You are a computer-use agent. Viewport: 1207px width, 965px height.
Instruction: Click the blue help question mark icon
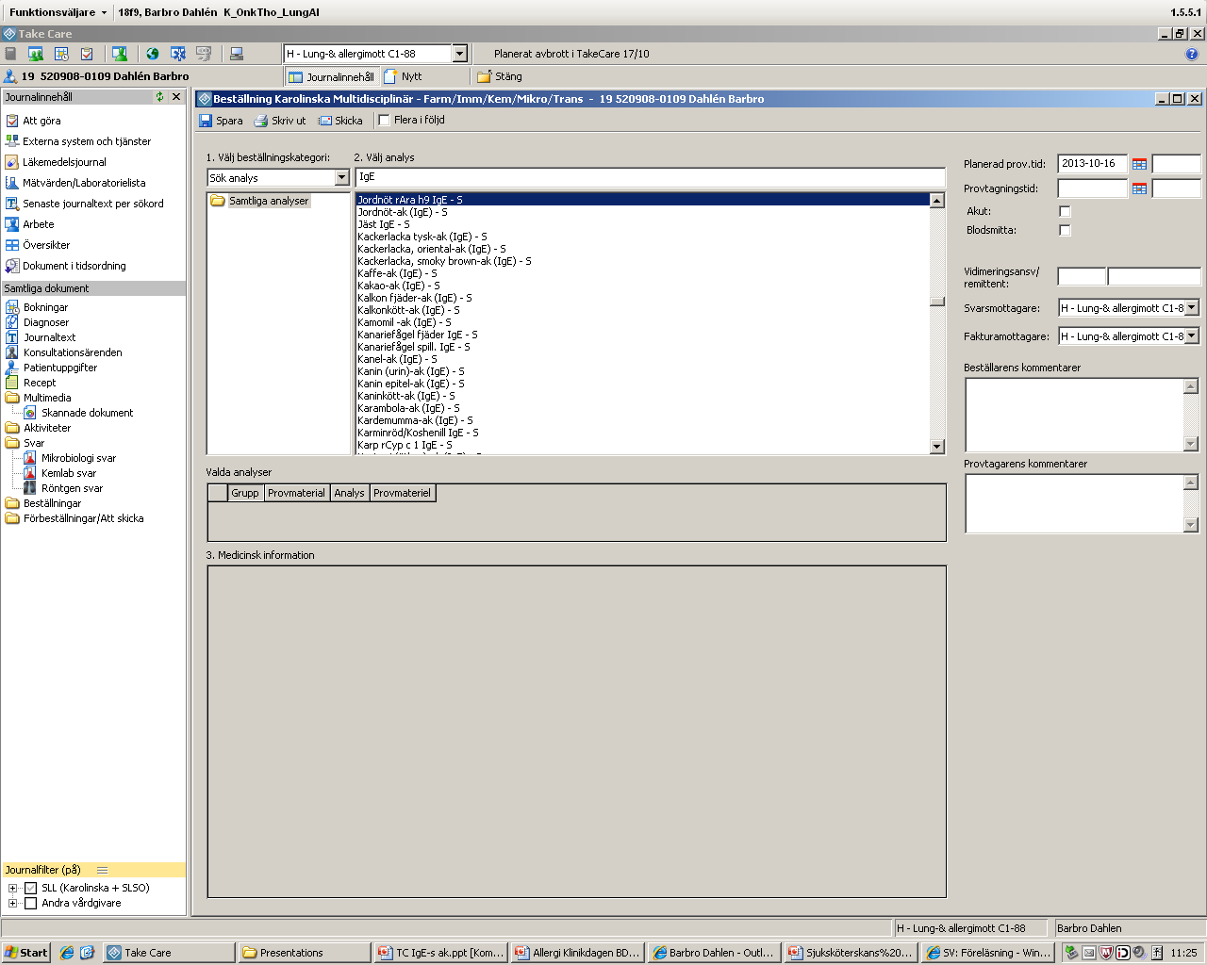[1191, 54]
